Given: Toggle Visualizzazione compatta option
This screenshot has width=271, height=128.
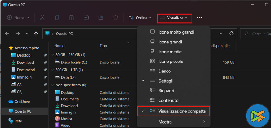Looking at the screenshot, I should point(182,111).
